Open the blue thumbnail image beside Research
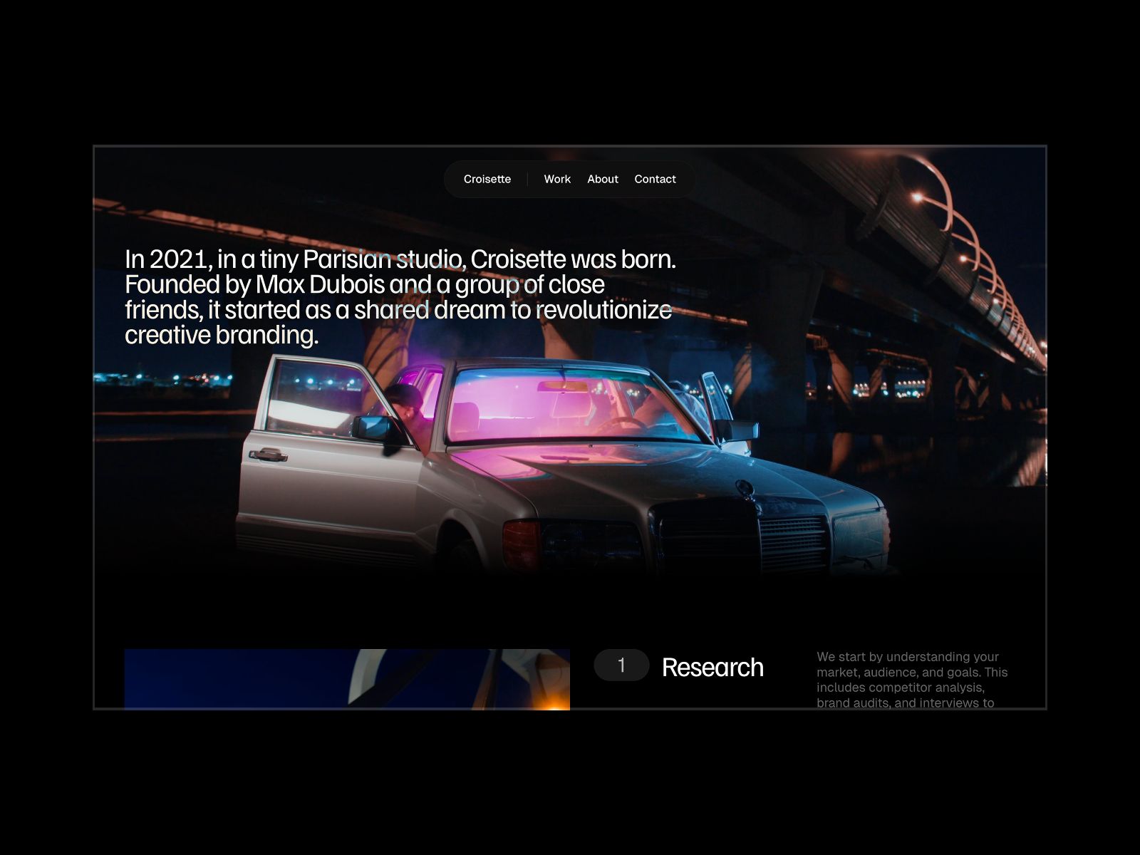 (x=347, y=679)
